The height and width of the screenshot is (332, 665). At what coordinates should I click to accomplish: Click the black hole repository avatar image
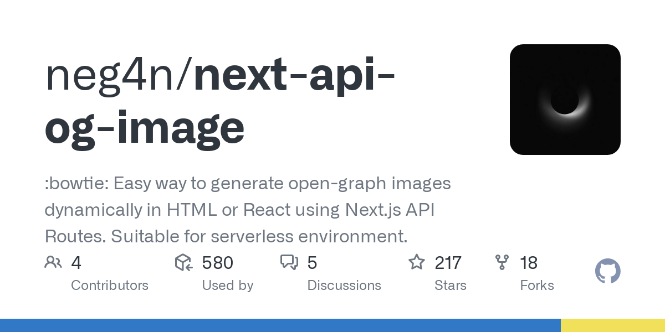[x=565, y=99]
